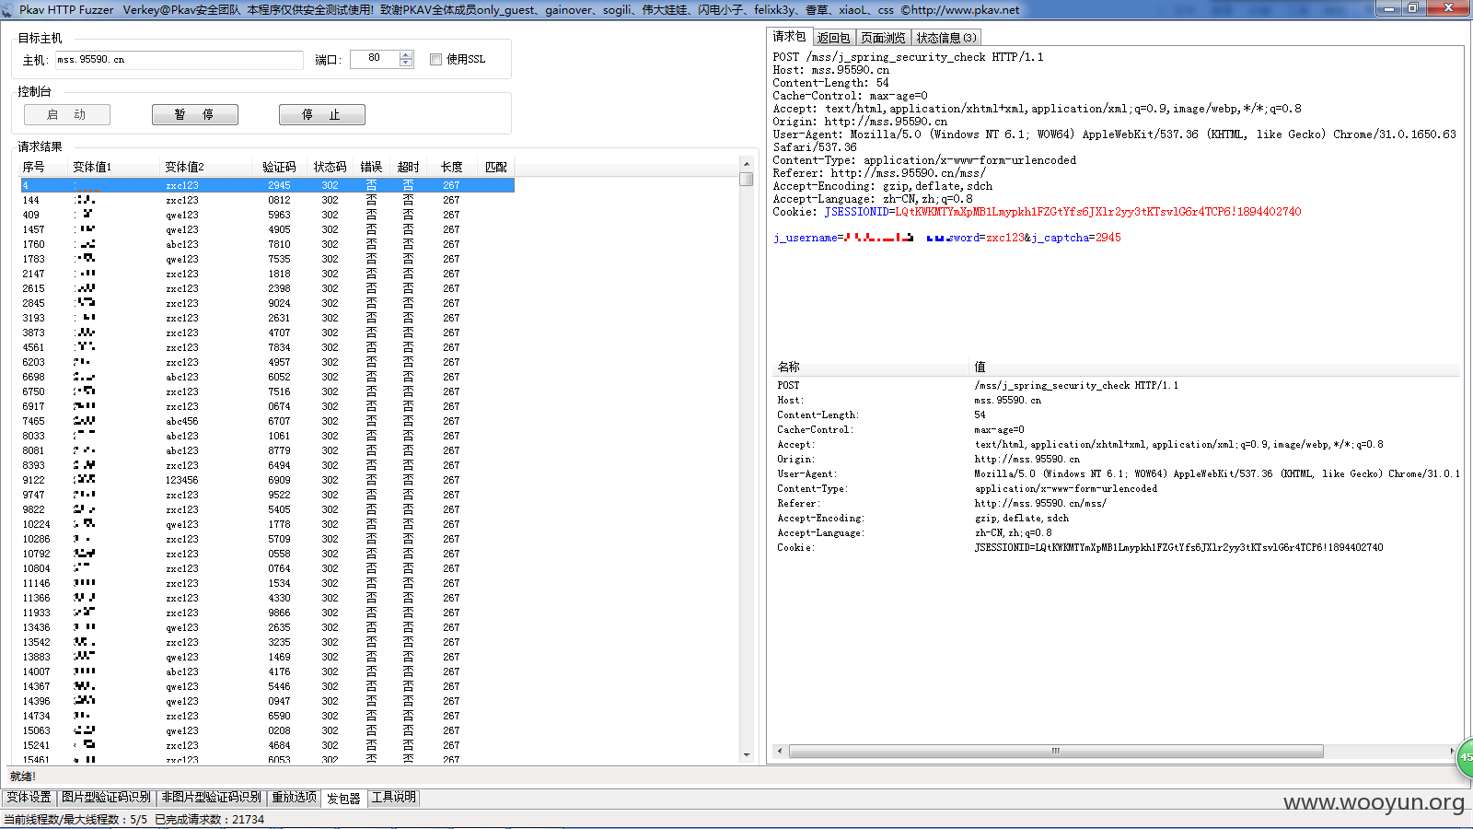Screen dimensions: 1473x829
Task: Switch to the 返回包 tab
Action: pos(834,38)
